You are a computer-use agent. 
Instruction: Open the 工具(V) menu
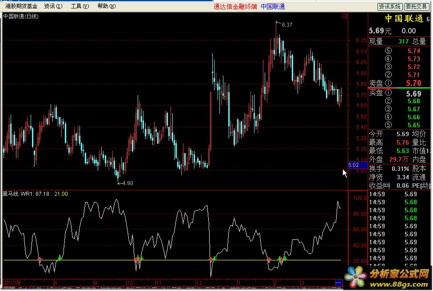point(80,6)
